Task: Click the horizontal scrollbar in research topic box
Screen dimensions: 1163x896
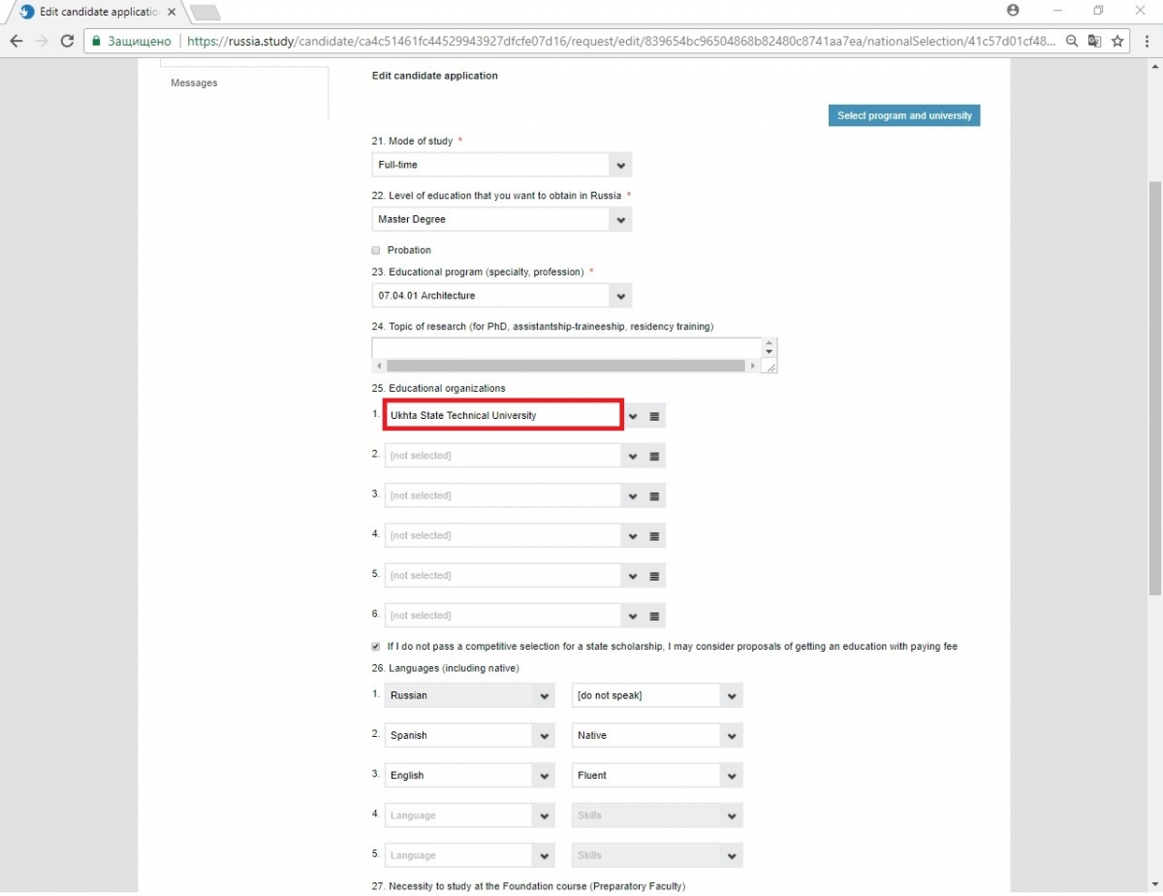Action: (x=566, y=366)
